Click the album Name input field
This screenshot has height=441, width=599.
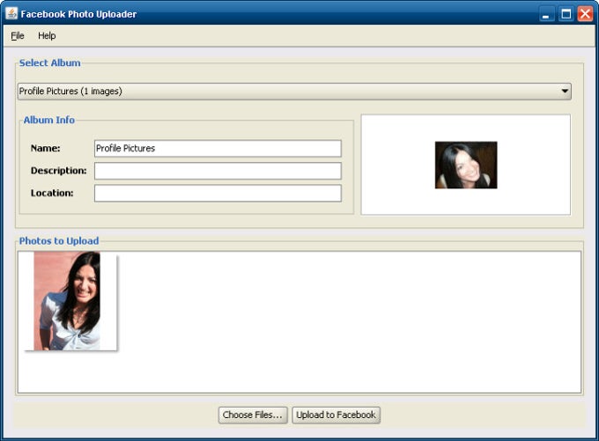point(218,148)
